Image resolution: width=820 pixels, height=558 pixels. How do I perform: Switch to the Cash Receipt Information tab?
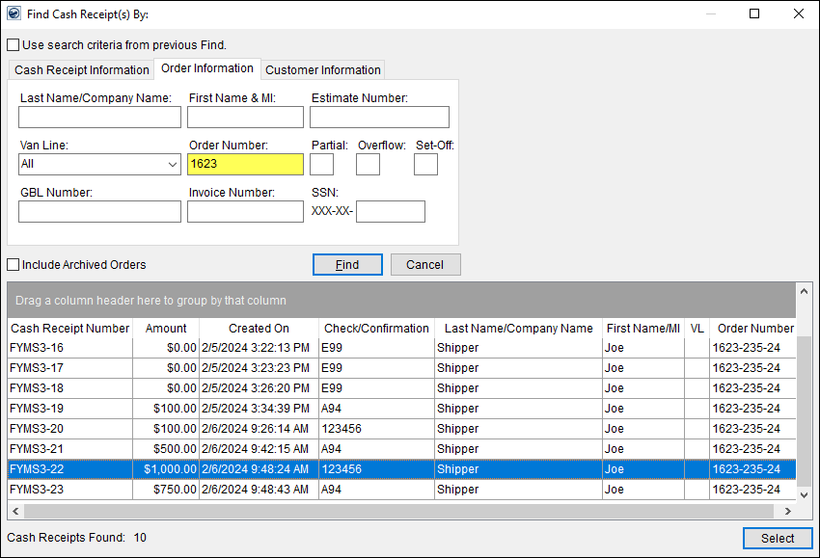click(x=81, y=69)
